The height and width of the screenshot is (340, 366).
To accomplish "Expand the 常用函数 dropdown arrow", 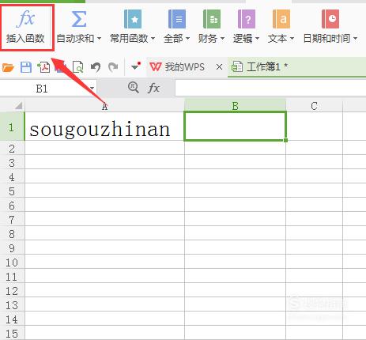I will 153,39.
